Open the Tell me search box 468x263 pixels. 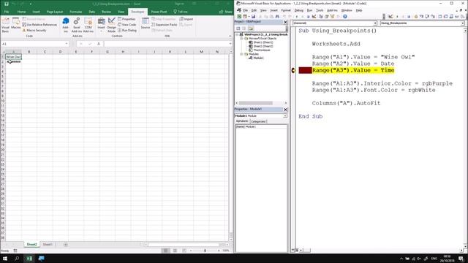(x=181, y=12)
